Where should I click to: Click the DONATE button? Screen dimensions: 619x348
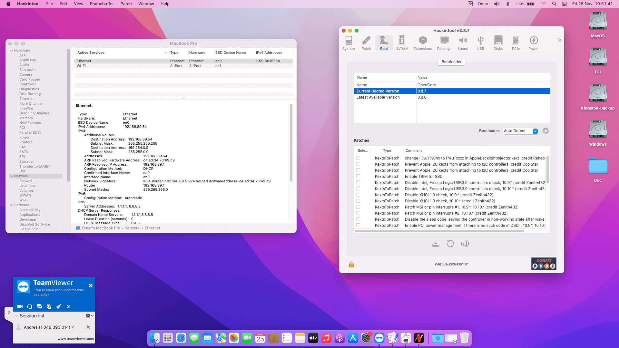544,264
